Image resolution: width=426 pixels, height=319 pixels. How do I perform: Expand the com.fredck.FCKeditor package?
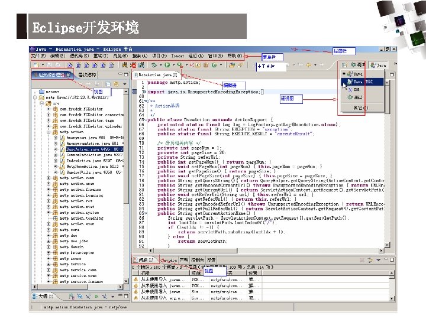point(49,109)
